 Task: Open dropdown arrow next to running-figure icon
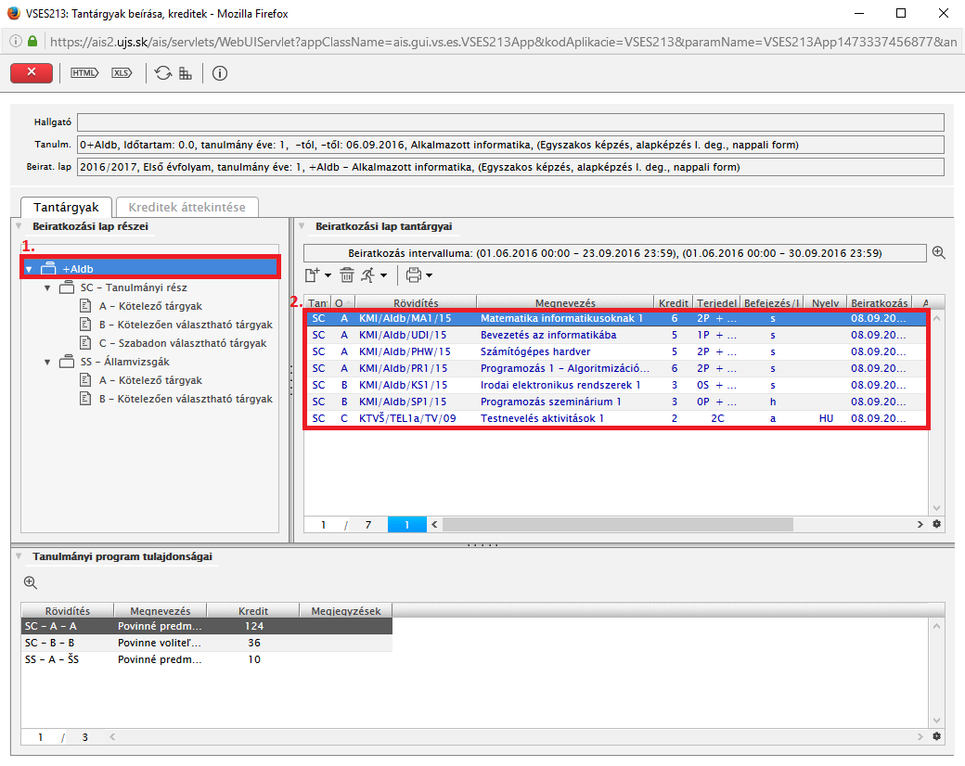point(384,275)
